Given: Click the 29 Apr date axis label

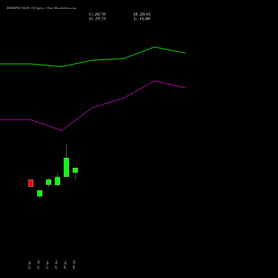Looking at the screenshot, I should tap(65, 265).
